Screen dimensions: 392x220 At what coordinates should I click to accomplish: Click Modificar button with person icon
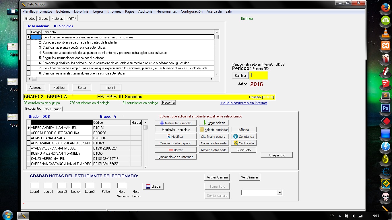pos(176,137)
